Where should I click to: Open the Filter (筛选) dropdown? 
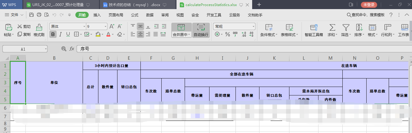pos(346,30)
